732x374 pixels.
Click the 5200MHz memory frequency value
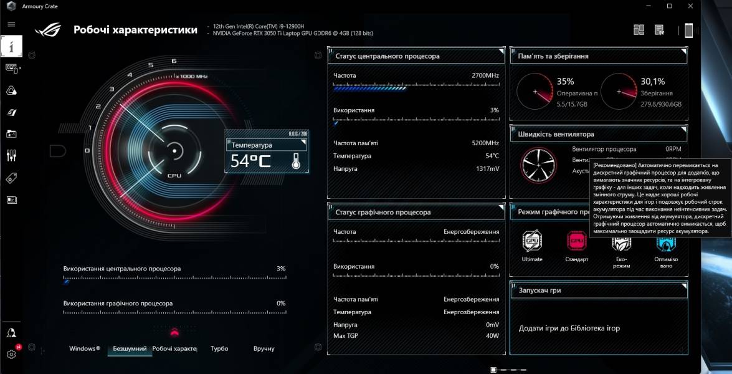point(485,143)
